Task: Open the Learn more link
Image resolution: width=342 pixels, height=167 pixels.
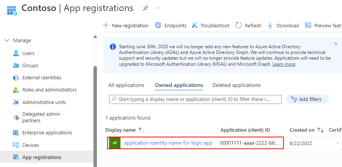Action: (x=284, y=64)
